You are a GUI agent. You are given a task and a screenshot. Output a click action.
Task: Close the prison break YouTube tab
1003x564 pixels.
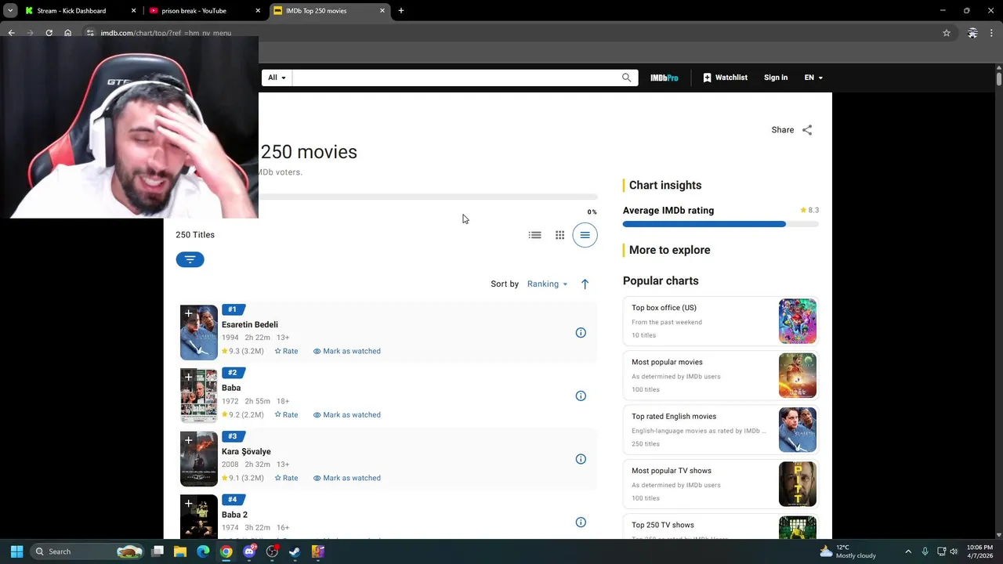[x=259, y=11]
